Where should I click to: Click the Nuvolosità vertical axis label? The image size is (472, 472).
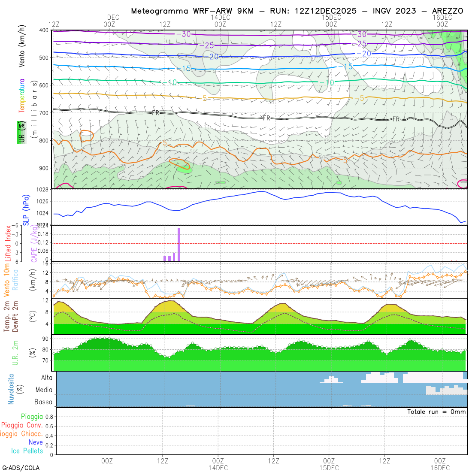point(11,389)
